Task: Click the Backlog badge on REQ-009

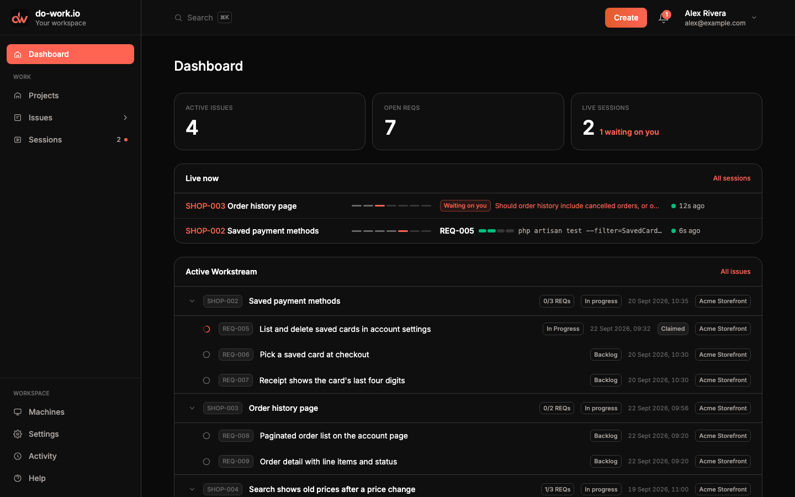Action: 606,461
